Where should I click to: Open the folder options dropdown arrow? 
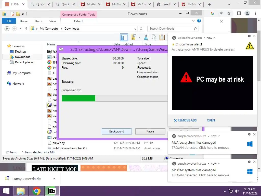coord(140,37)
